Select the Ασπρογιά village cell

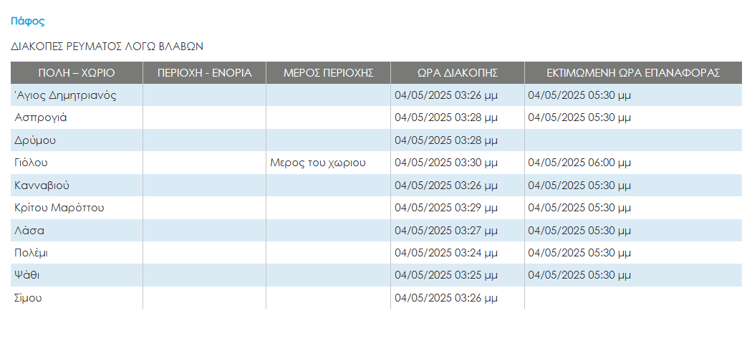point(41,117)
